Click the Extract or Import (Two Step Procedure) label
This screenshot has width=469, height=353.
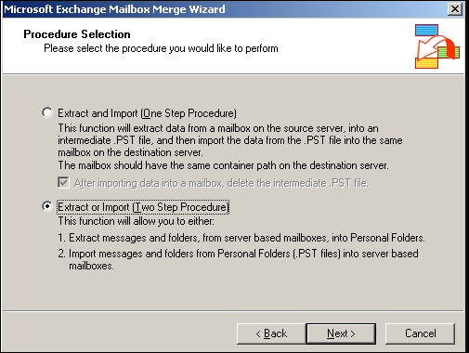[x=143, y=207]
